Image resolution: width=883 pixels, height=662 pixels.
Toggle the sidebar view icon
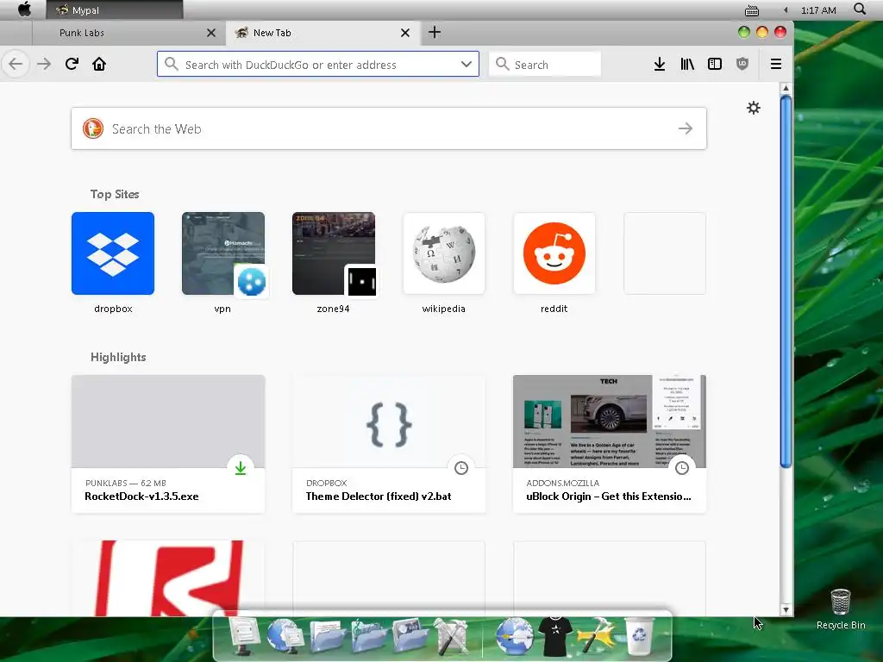pyautogui.click(x=715, y=64)
